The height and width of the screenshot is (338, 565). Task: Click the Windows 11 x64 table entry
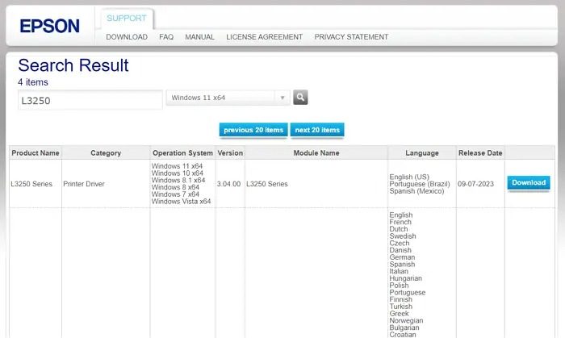point(177,166)
